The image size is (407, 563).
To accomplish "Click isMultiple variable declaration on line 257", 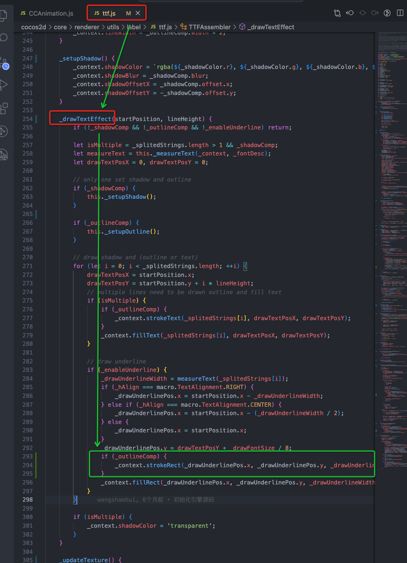I will pyautogui.click(x=104, y=145).
